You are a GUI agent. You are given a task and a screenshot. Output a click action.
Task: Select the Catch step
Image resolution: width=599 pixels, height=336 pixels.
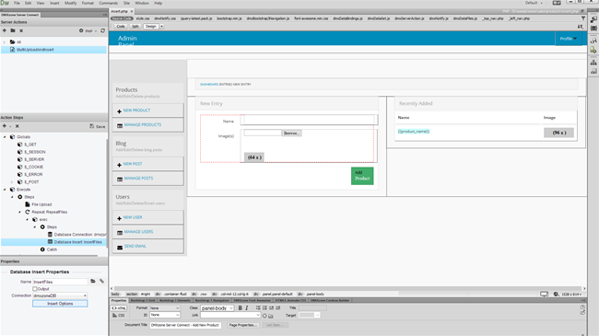52,249
